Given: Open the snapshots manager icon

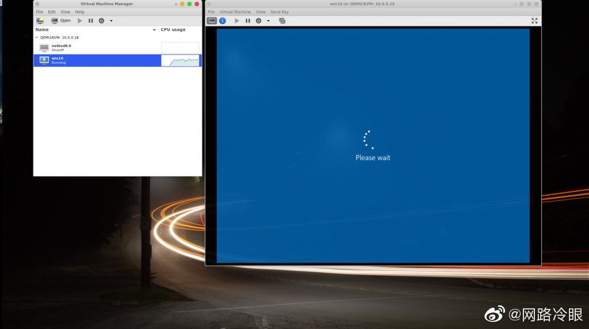Looking at the screenshot, I should tap(282, 21).
